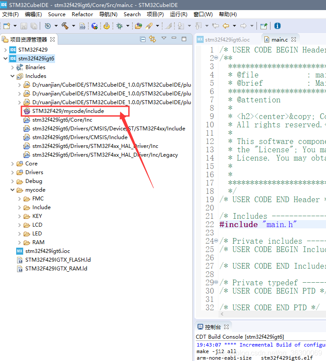Select the 控制台 console tab
This screenshot has height=361, width=326.
213,327
